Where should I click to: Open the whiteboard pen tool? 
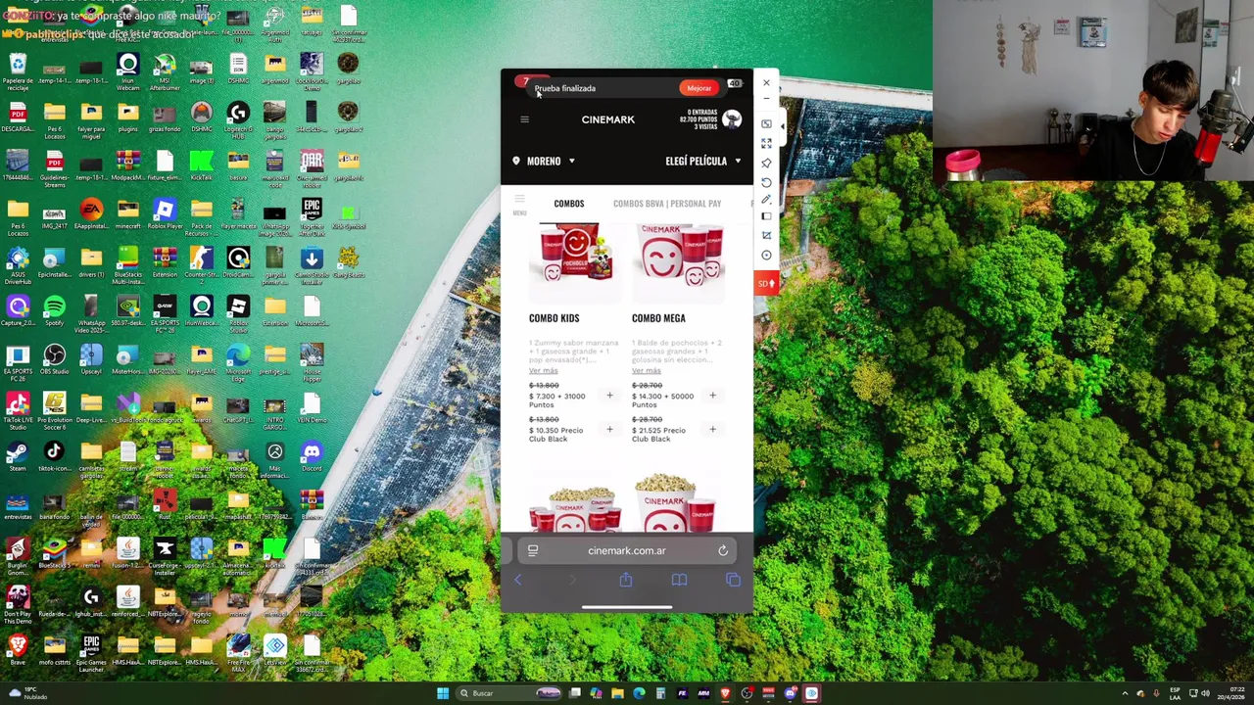point(766,200)
